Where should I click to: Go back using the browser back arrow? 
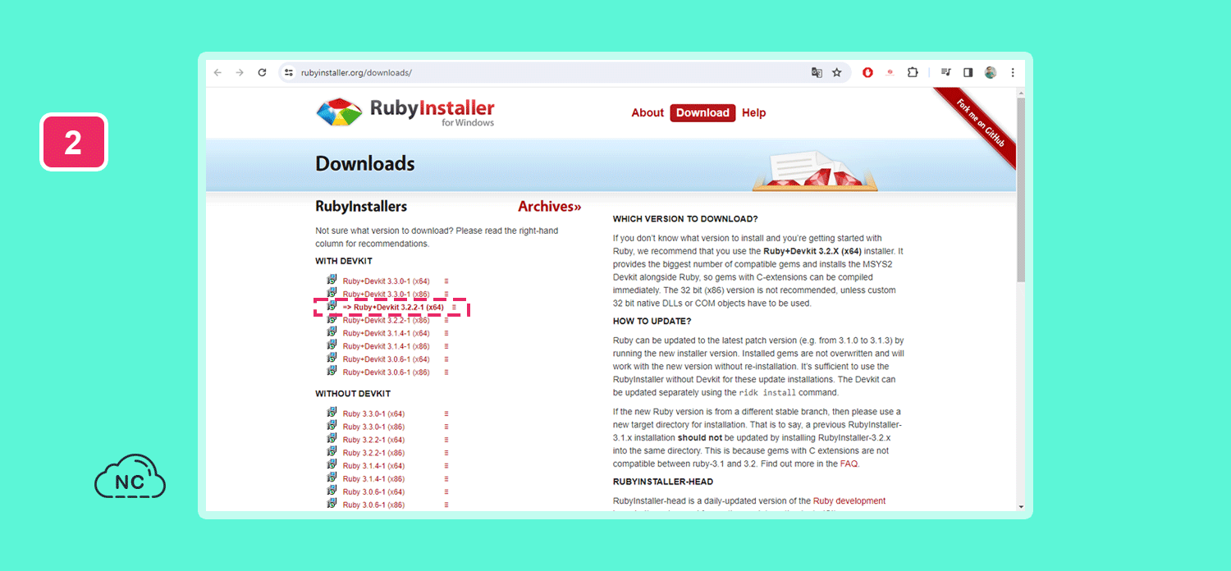(x=217, y=72)
